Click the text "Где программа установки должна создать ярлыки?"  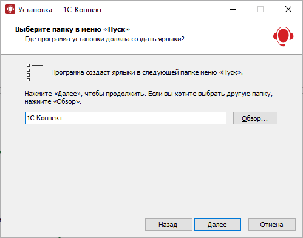coord(104,39)
